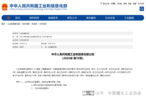Screen dimensions: 146x99
Task: Click the 微信 link in top bar
Action: 130,4
